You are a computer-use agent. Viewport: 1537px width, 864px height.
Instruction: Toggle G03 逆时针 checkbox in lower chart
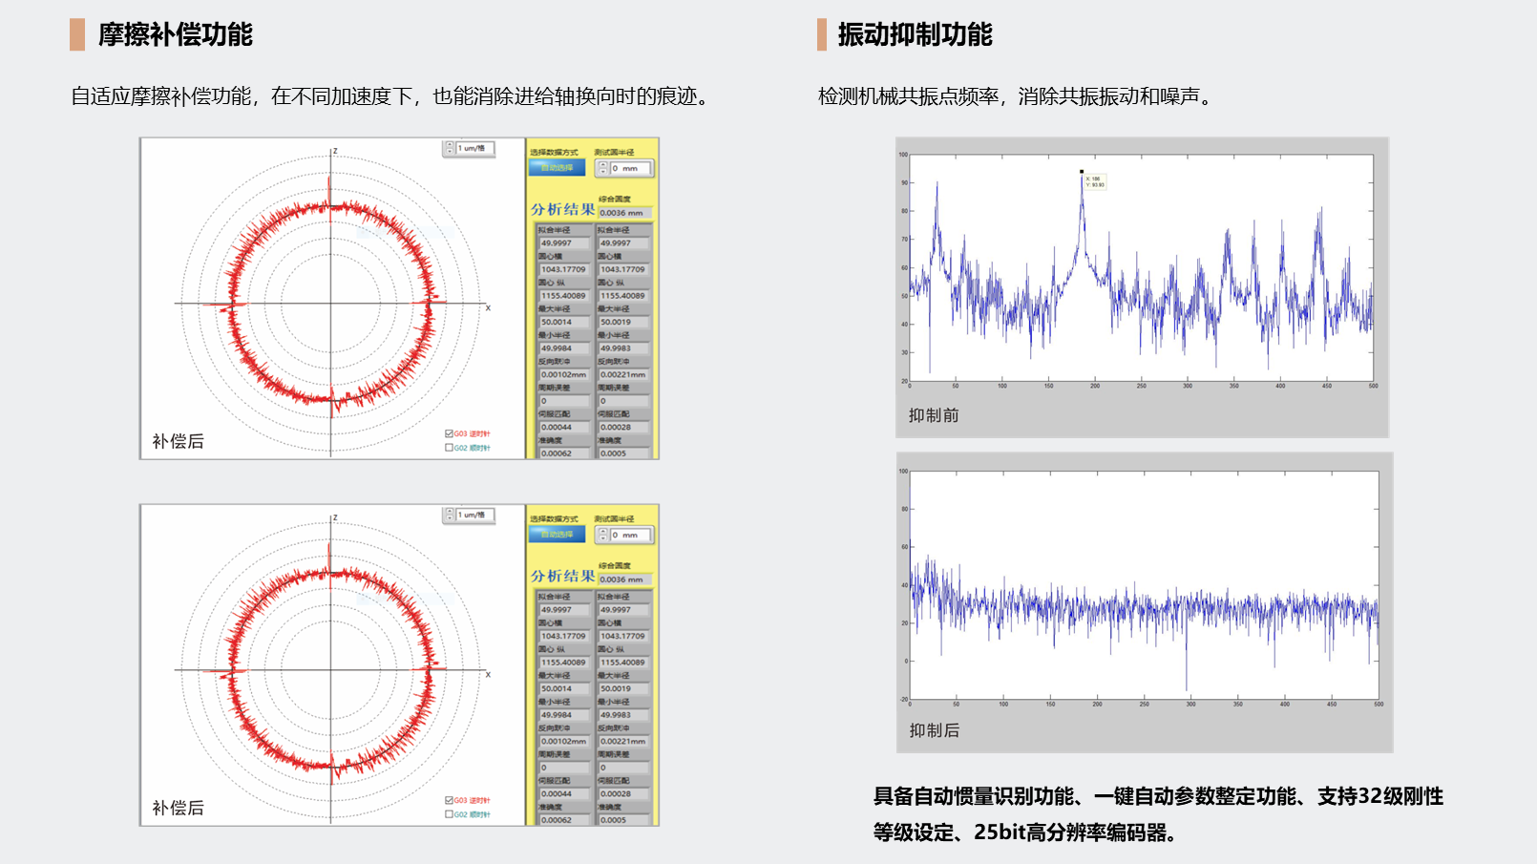449,800
